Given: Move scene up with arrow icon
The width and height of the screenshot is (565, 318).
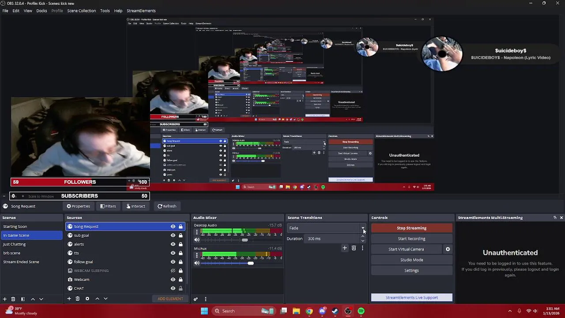Looking at the screenshot, I should coord(33,299).
